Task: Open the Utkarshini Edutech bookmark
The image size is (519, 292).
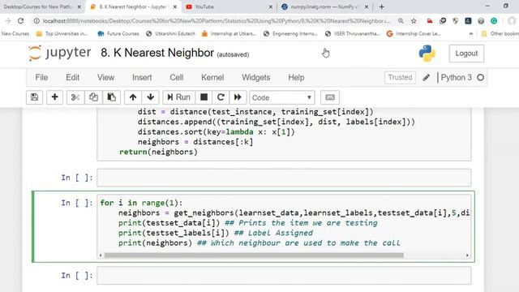Action: coord(170,33)
